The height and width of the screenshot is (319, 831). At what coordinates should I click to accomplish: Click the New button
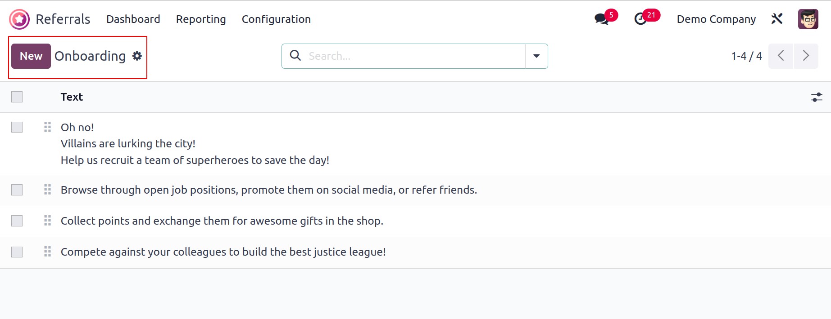pyautogui.click(x=31, y=56)
